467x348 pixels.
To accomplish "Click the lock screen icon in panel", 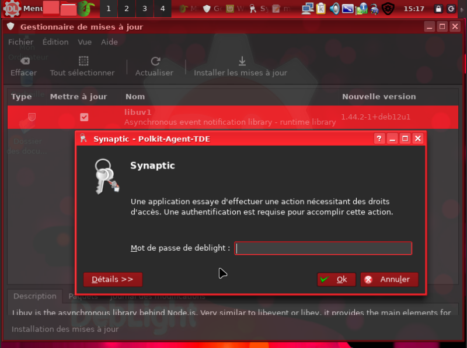I will coord(438,9).
